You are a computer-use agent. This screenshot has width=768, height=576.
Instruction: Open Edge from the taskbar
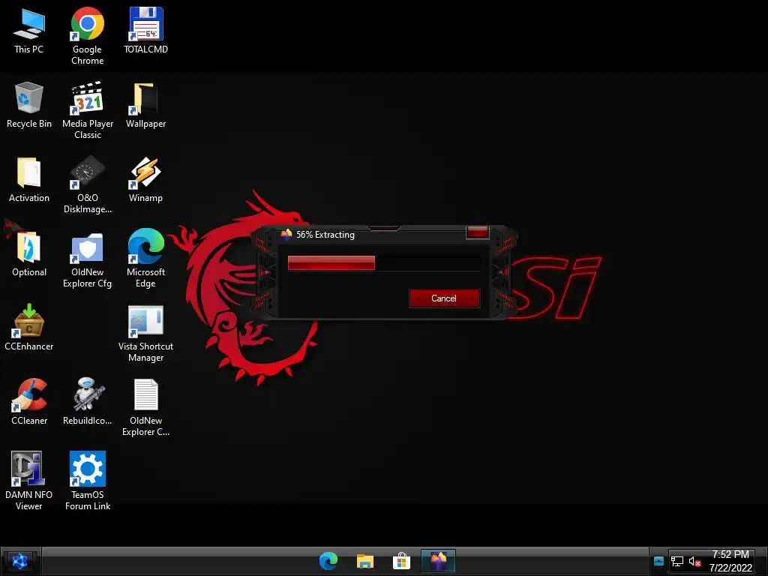pyautogui.click(x=328, y=561)
